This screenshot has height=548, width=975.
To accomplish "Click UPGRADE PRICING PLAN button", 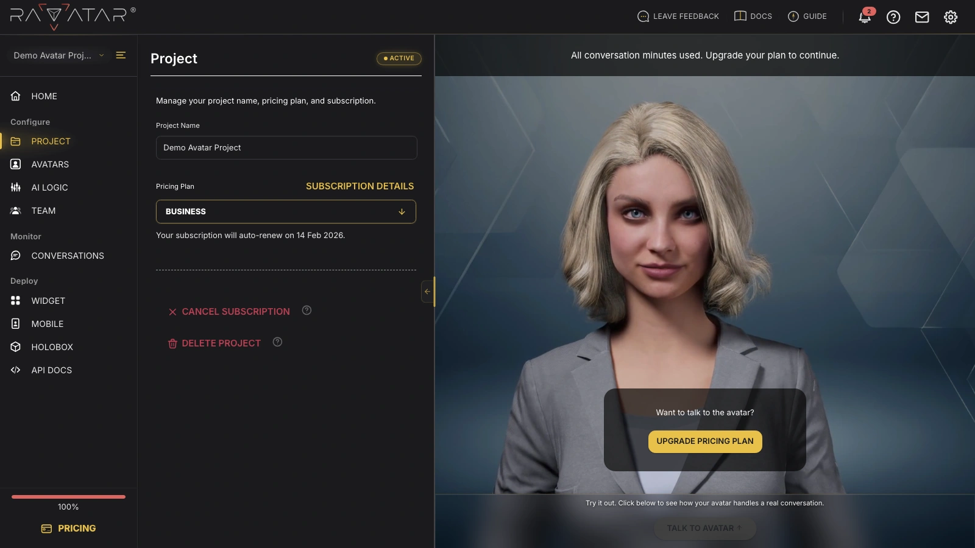I will tap(705, 441).
